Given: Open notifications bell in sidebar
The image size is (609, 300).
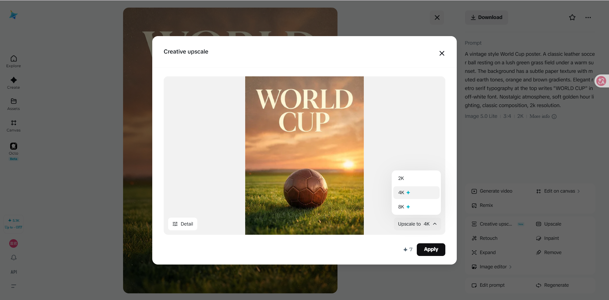Looking at the screenshot, I should click(x=14, y=258).
